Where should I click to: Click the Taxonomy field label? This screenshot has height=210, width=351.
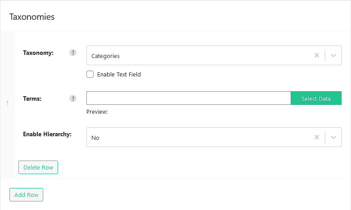coord(38,53)
